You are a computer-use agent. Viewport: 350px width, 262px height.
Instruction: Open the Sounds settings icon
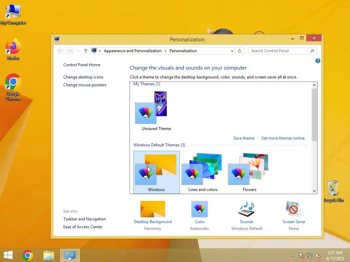point(246,209)
